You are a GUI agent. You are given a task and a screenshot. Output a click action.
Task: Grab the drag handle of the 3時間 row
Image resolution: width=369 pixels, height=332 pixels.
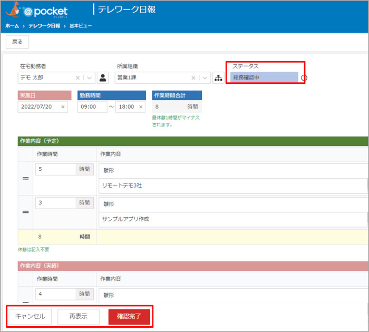click(26, 212)
